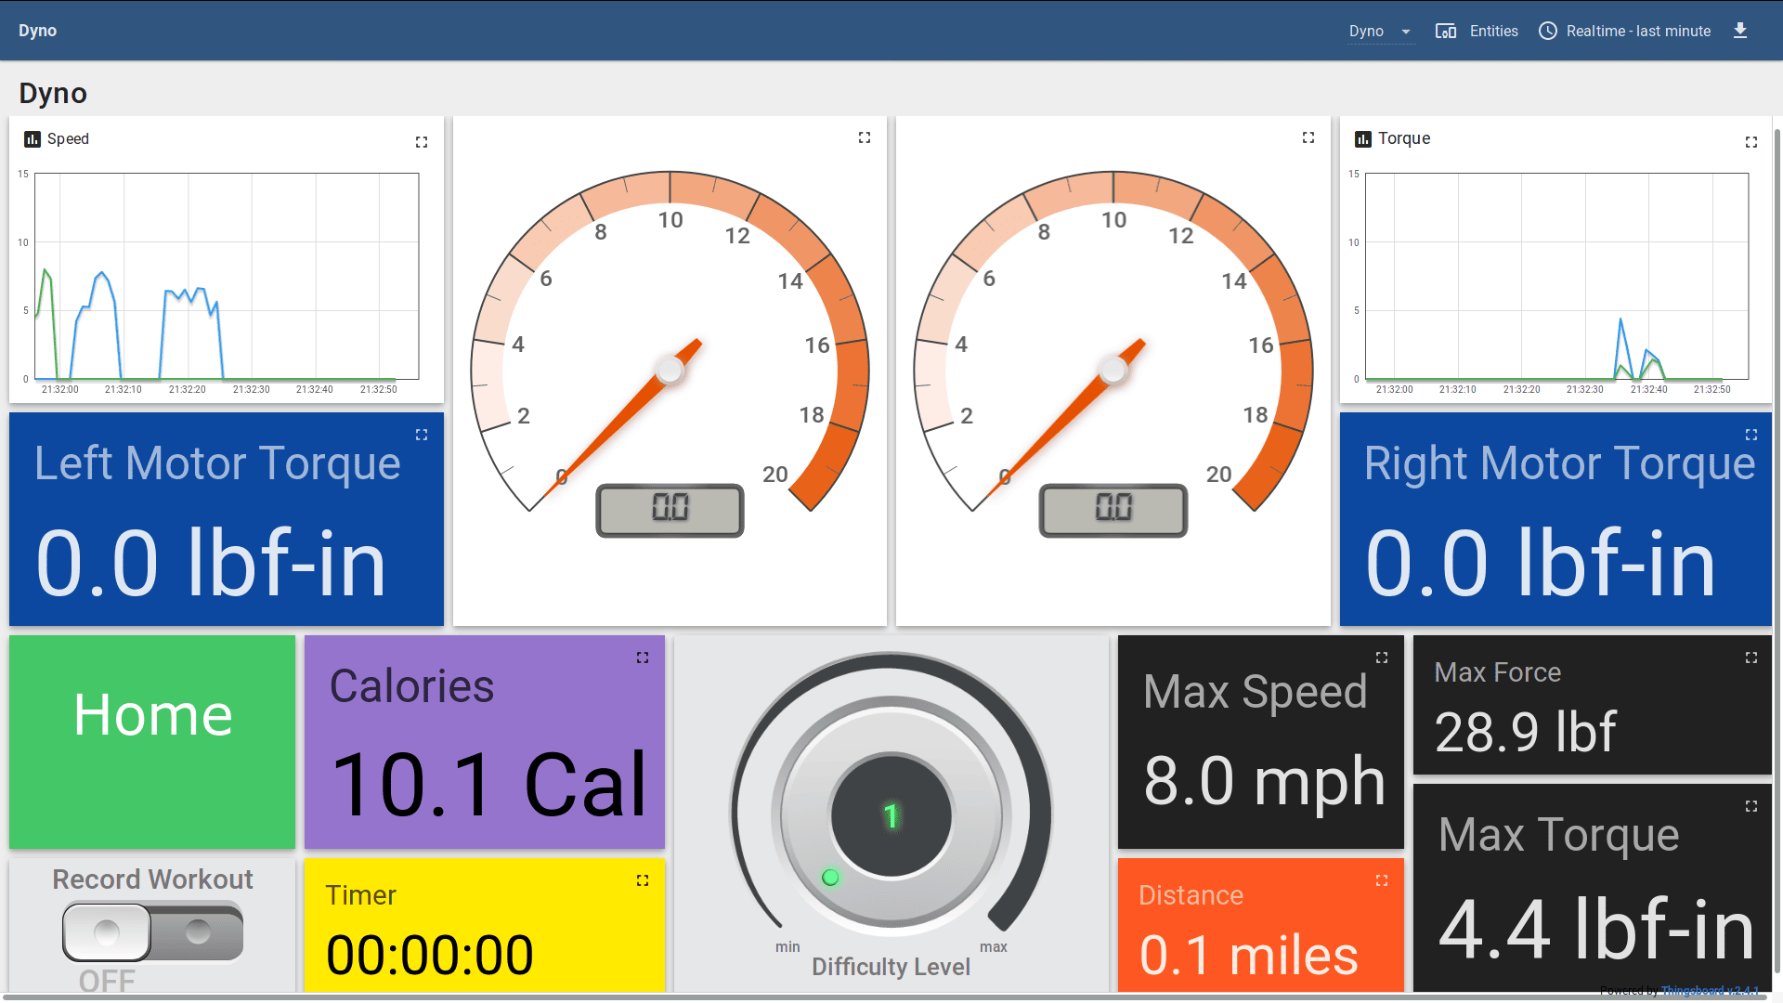
Task: Click the max end of Difficulty knob
Action: pyautogui.click(x=994, y=946)
